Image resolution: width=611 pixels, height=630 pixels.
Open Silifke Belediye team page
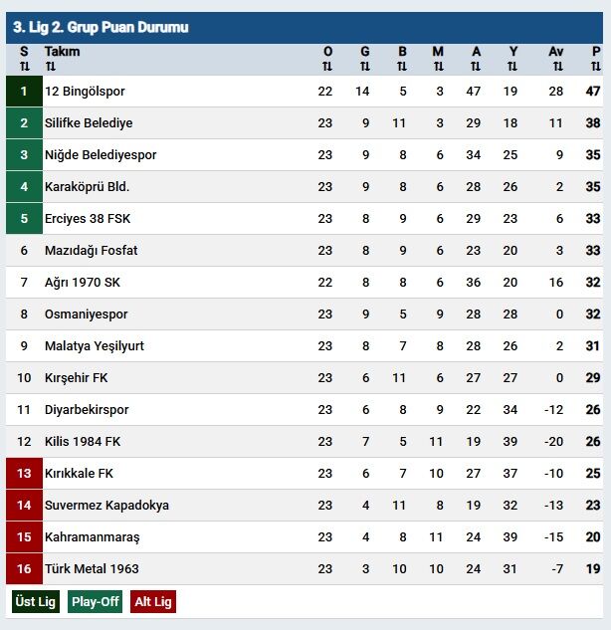(x=89, y=123)
